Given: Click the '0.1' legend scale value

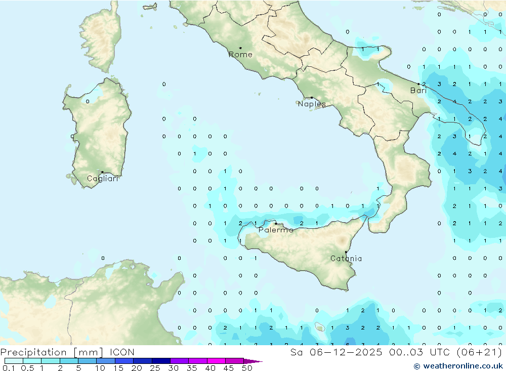Looking at the screenshot, I should (x=9, y=368).
